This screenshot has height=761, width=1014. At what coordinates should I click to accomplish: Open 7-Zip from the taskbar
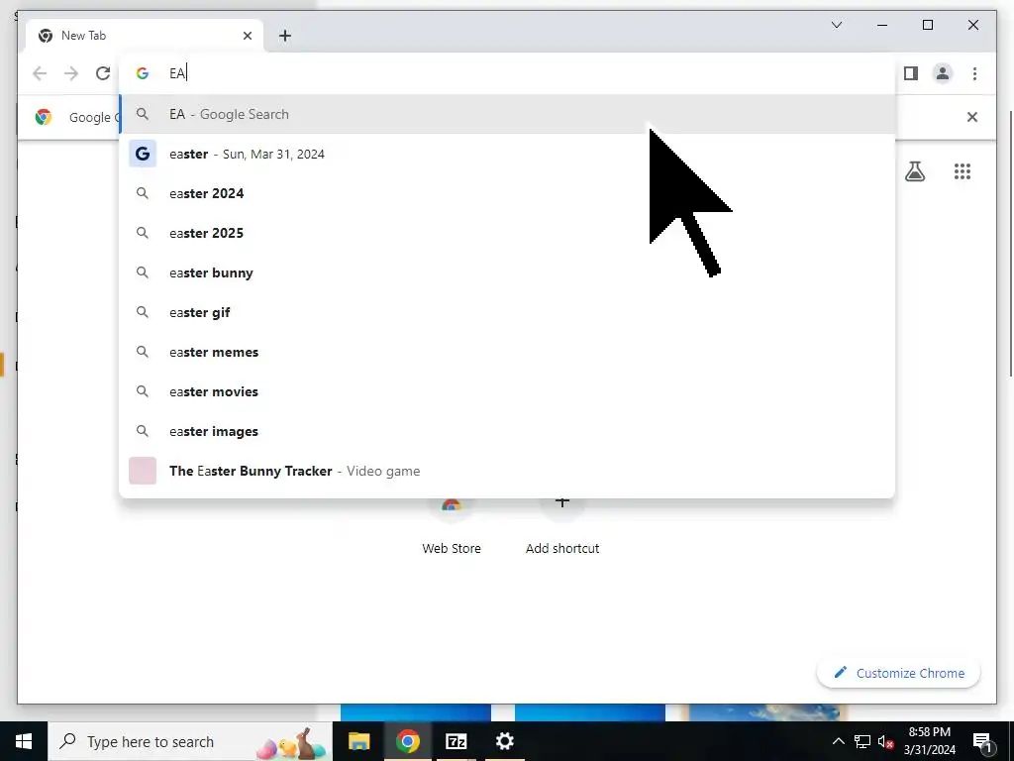pyautogui.click(x=456, y=741)
